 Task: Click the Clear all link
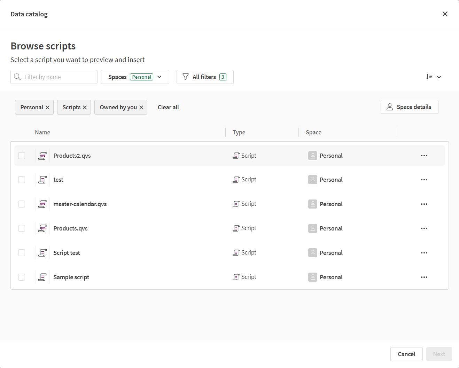tap(168, 107)
